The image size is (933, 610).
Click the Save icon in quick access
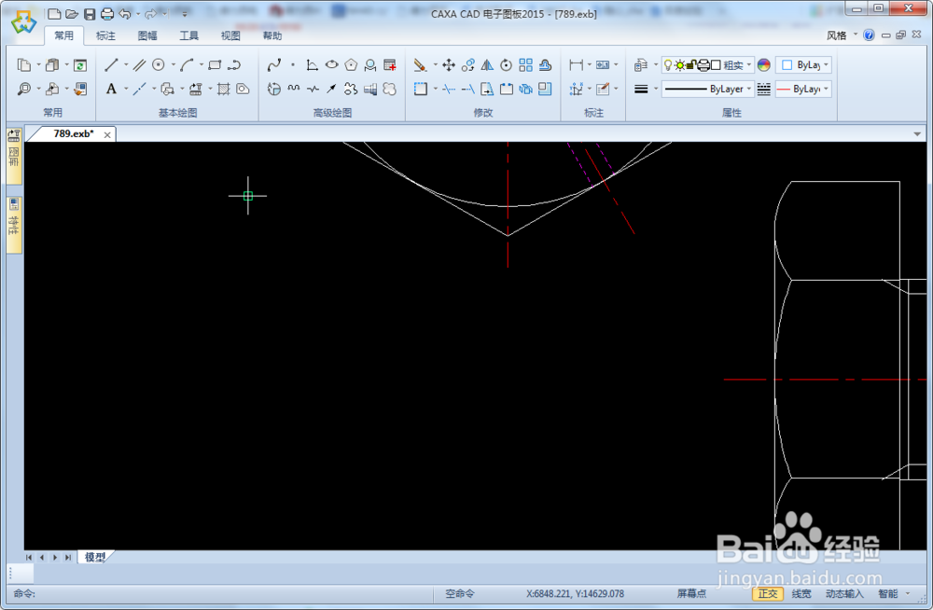point(90,14)
